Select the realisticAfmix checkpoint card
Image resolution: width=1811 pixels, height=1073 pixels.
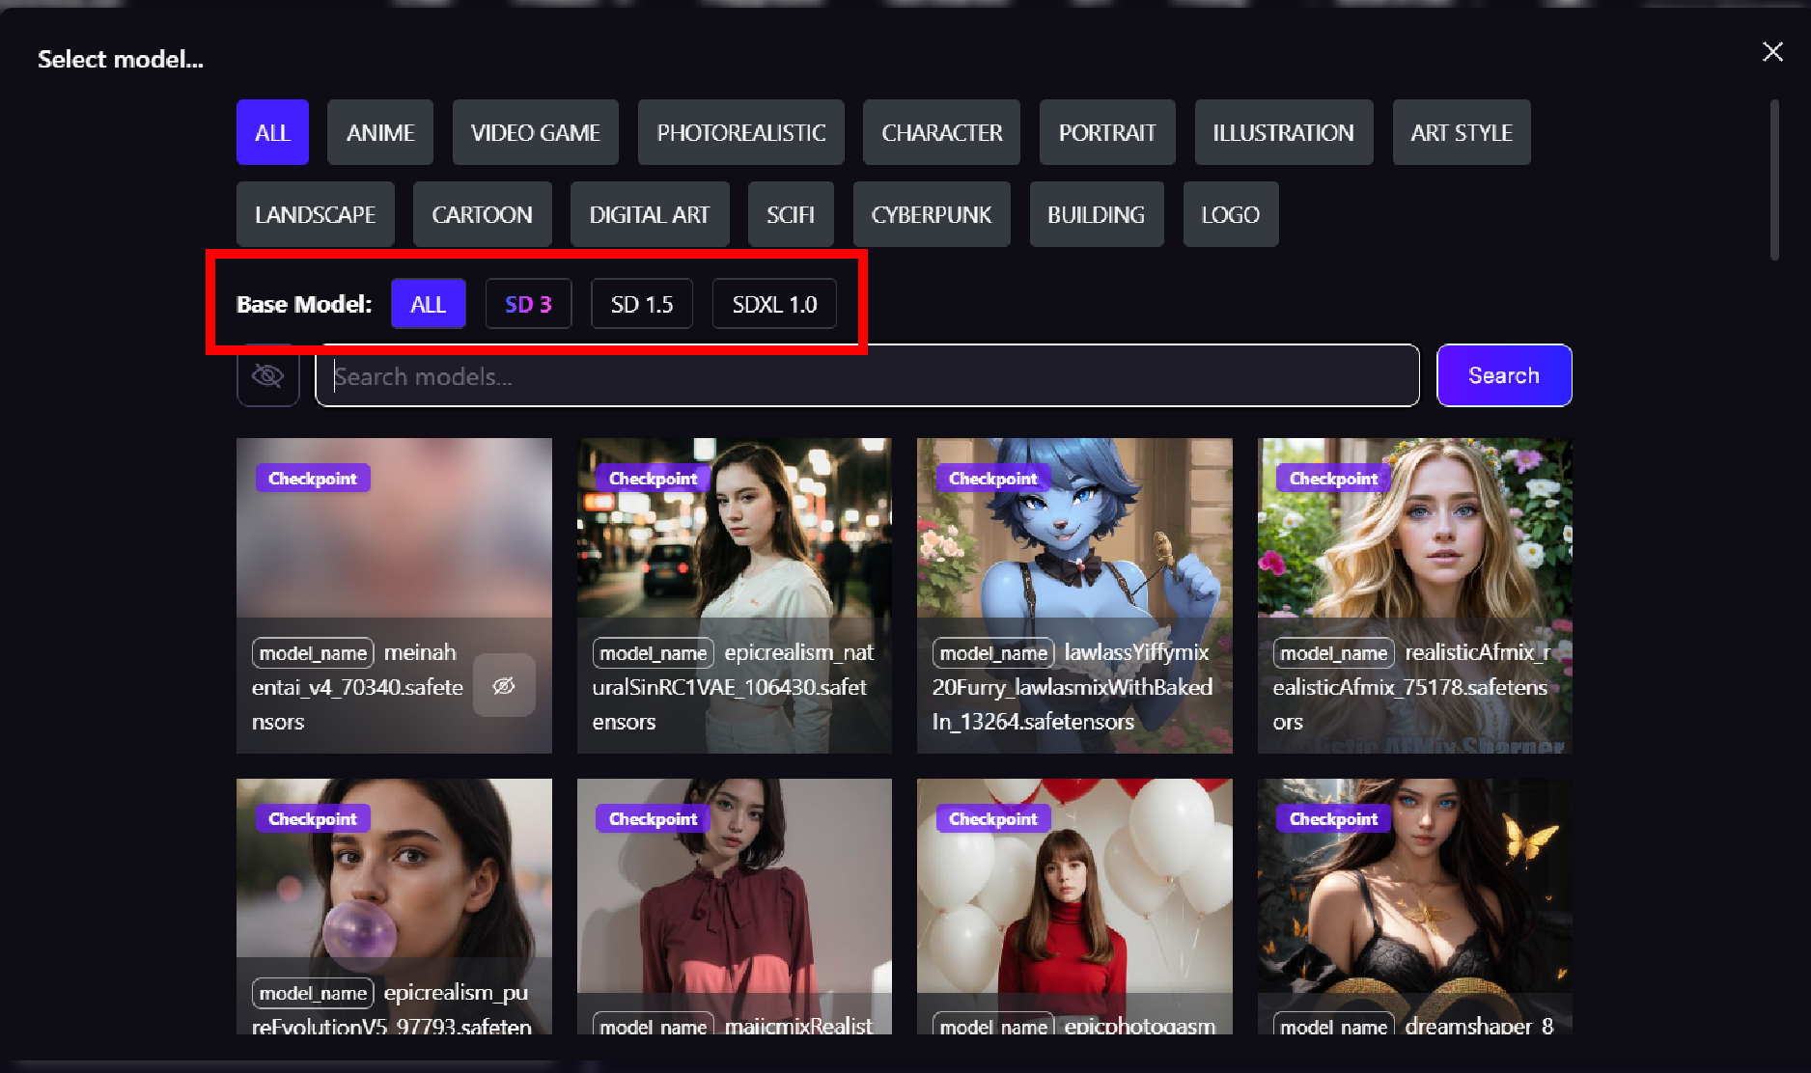click(1415, 595)
